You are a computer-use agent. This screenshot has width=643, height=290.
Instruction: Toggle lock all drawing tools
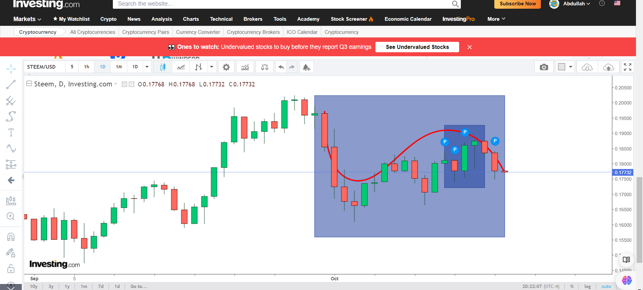point(11,269)
